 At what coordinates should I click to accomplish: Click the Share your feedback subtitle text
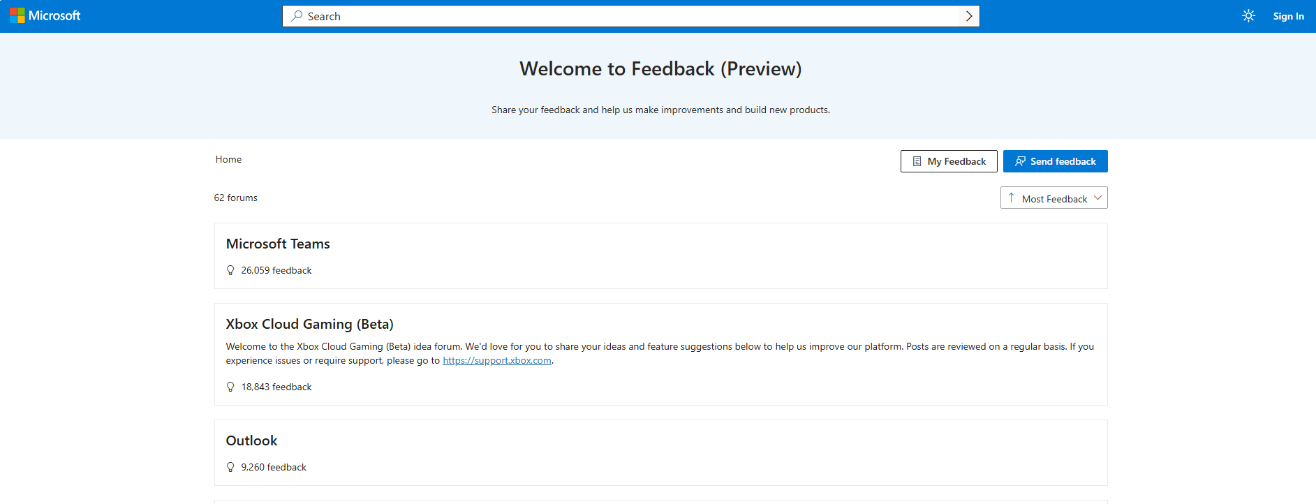click(x=660, y=110)
